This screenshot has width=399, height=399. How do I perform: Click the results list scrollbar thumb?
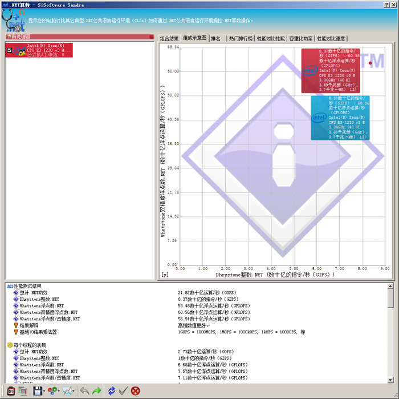coord(390,299)
